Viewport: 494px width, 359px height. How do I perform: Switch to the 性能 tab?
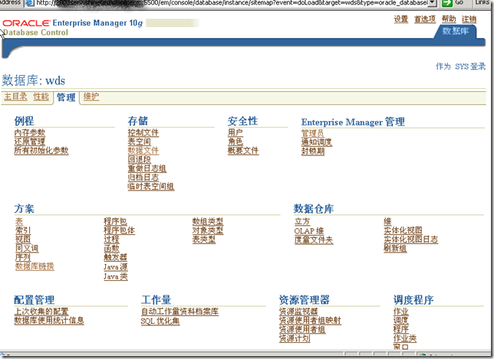[41, 96]
